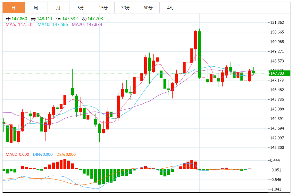This screenshot has width=292, height=193.
Task: Click the MA5: 147.535 indicator label
Action: [x=20, y=24]
